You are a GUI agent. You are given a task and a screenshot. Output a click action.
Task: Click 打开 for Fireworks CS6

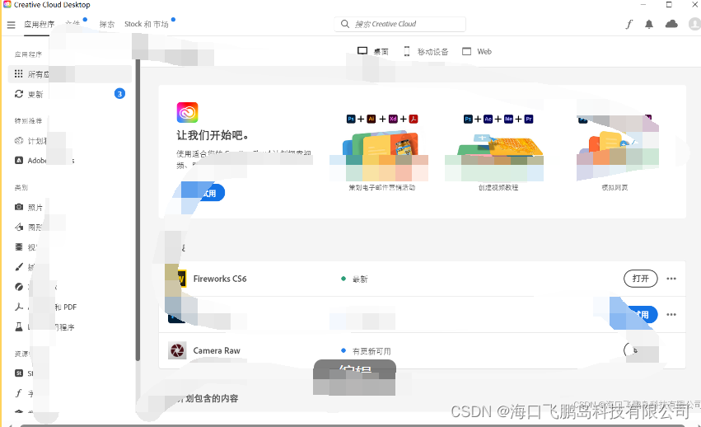click(x=640, y=279)
